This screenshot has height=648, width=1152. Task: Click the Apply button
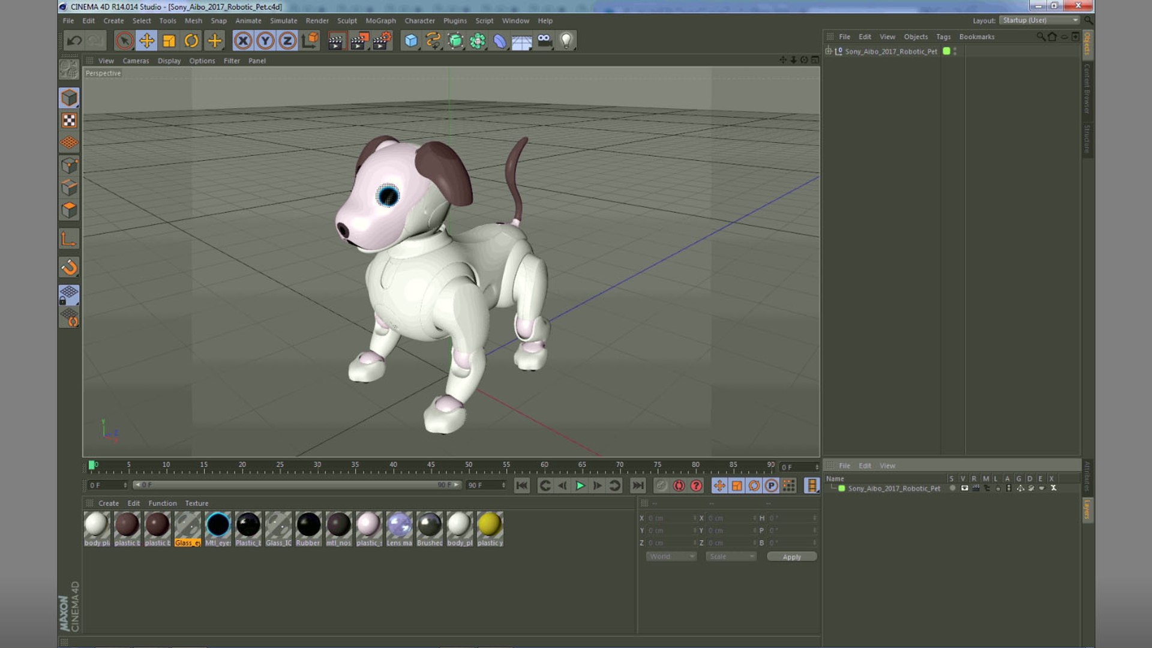pyautogui.click(x=791, y=557)
